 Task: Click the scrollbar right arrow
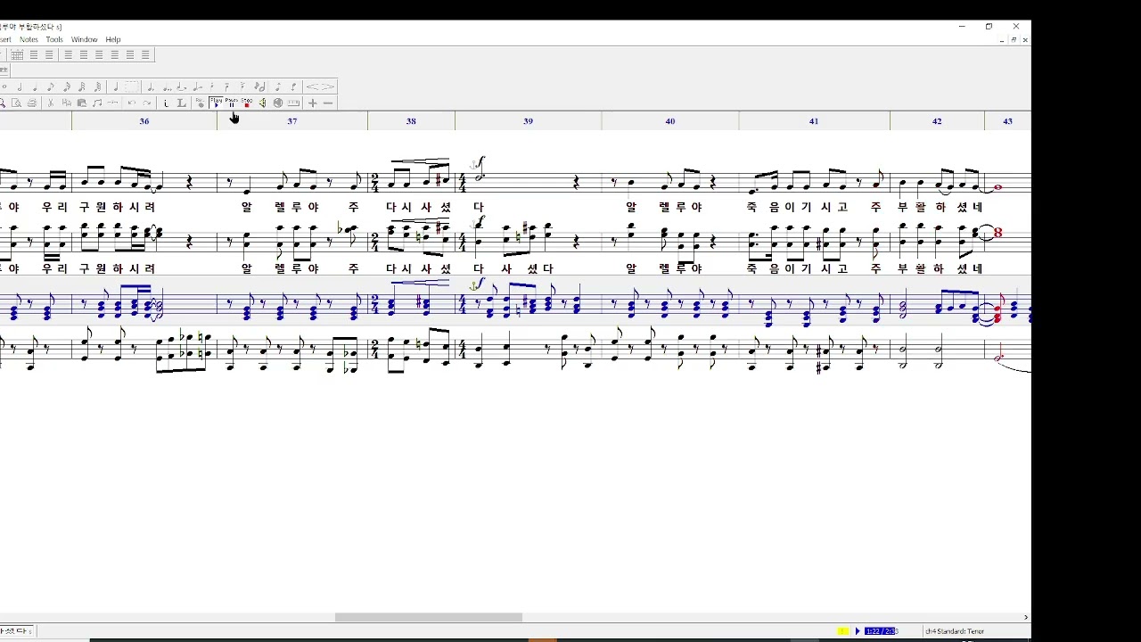[x=1026, y=617]
